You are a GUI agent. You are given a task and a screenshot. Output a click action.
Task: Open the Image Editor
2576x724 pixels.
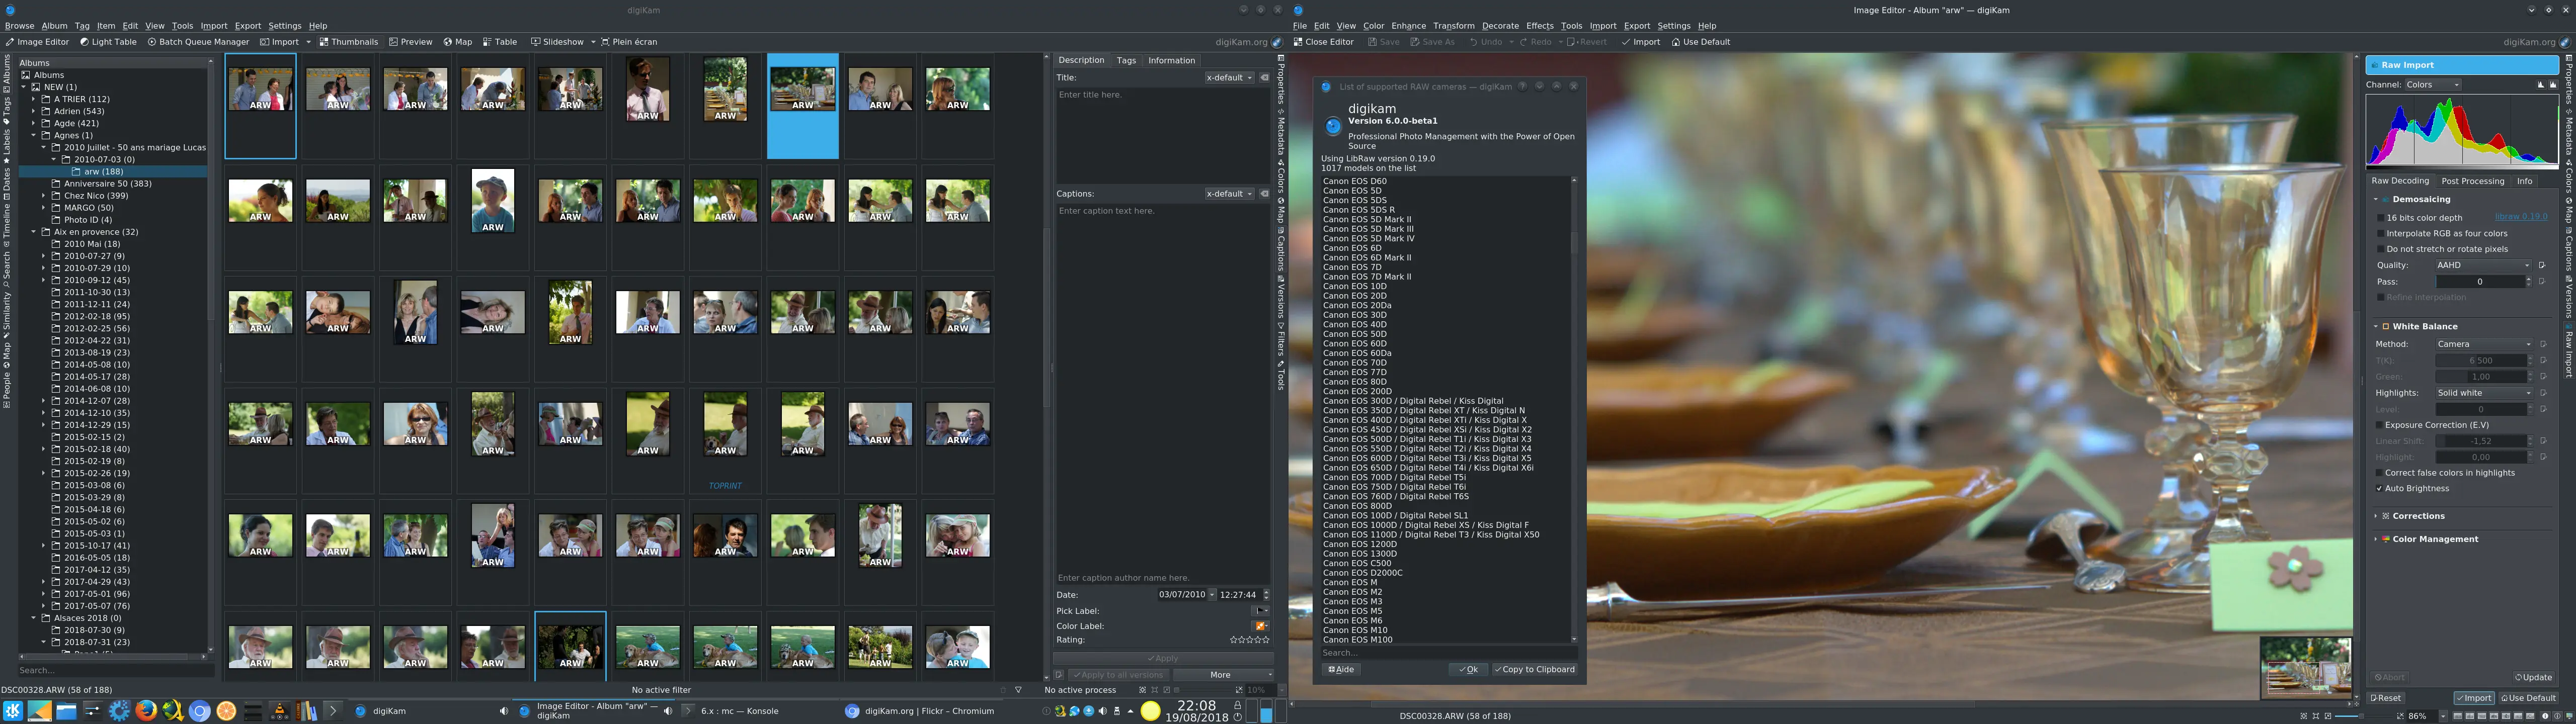point(38,42)
